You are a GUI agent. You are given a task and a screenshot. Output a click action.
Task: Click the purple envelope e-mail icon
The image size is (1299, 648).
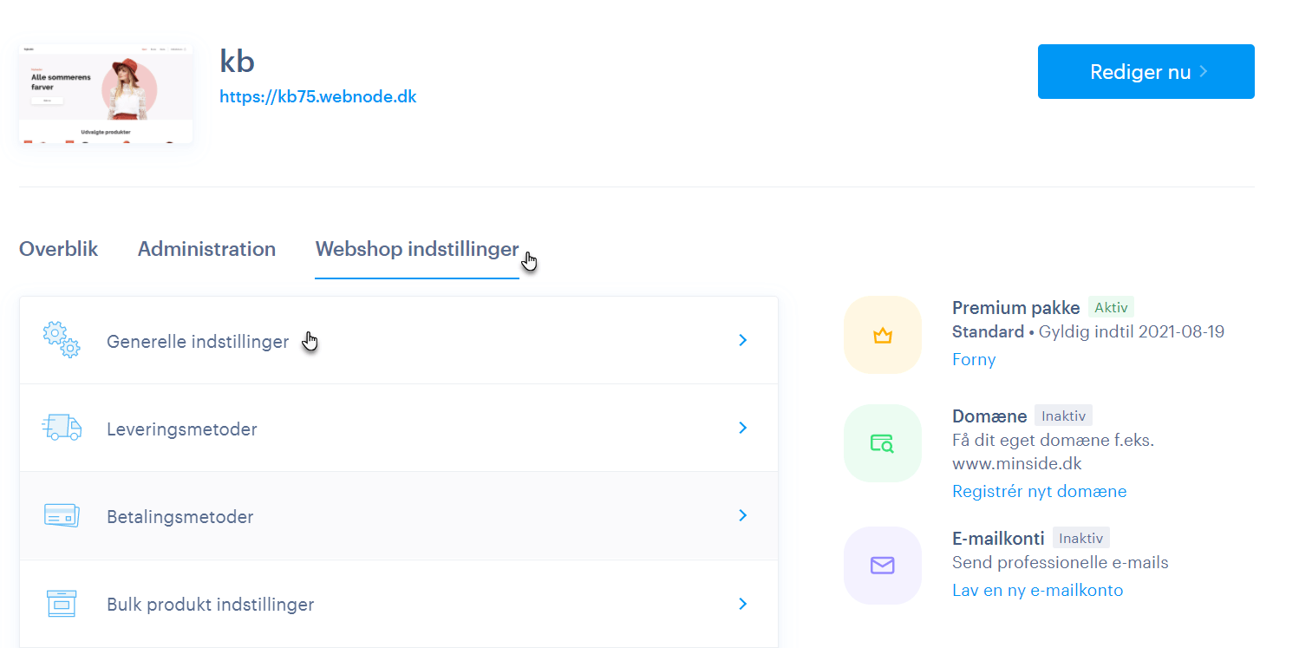(882, 566)
